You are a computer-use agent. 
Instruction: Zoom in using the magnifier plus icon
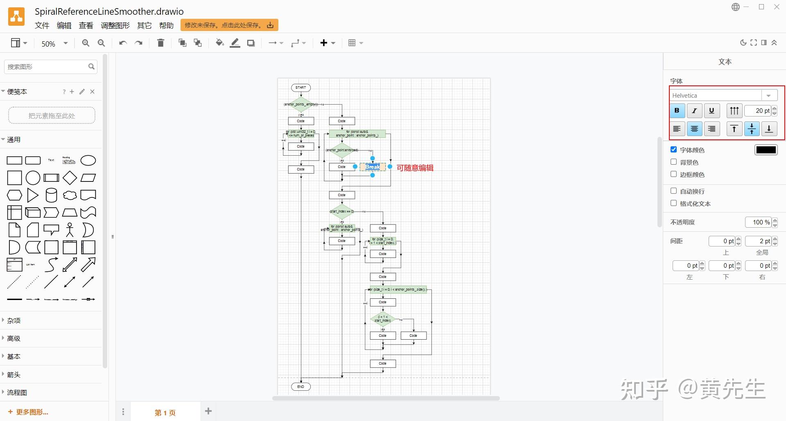[86, 43]
